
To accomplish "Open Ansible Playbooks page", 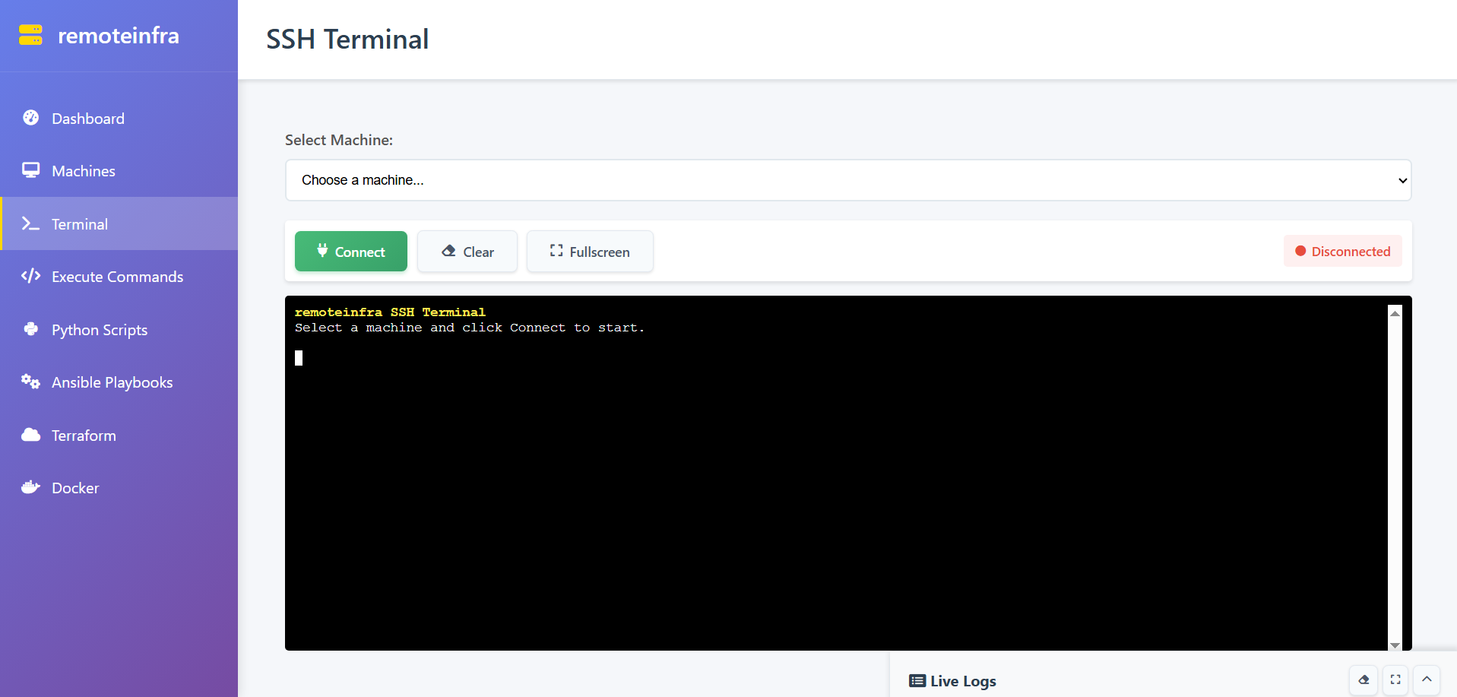I will click(x=119, y=382).
